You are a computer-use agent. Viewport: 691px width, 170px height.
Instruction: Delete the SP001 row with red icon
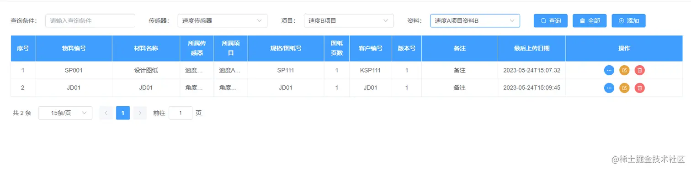pos(640,70)
